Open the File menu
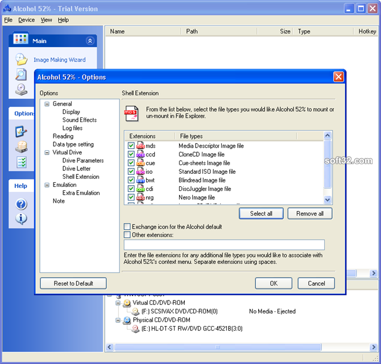This screenshot has width=381, height=364. coord(9,20)
